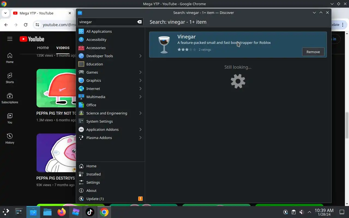Open YouTube Shorts in sidebar
This screenshot has width=349, height=218.
(x=10, y=78)
